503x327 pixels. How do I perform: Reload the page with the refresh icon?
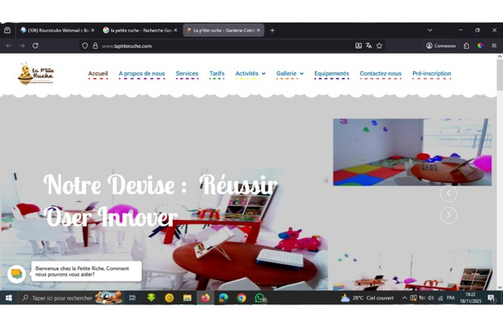[35, 45]
